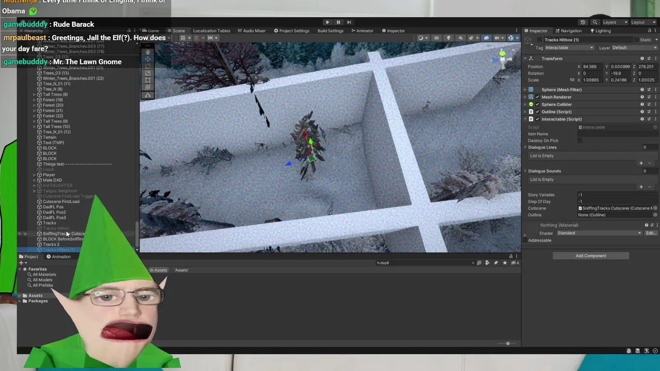The image size is (660, 371).
Task: Toggle the Tracks Hitbox active checkbox
Action: click(x=540, y=40)
